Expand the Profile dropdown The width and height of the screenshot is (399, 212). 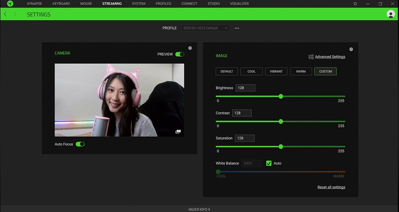pyautogui.click(x=206, y=28)
